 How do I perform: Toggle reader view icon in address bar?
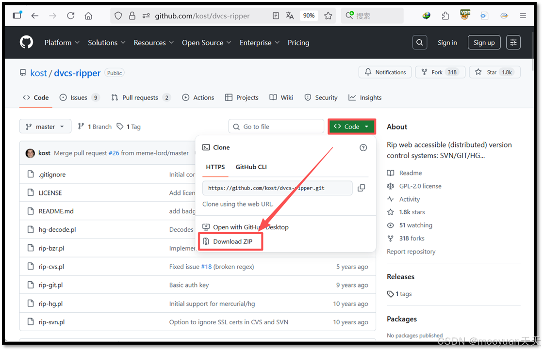(x=276, y=16)
